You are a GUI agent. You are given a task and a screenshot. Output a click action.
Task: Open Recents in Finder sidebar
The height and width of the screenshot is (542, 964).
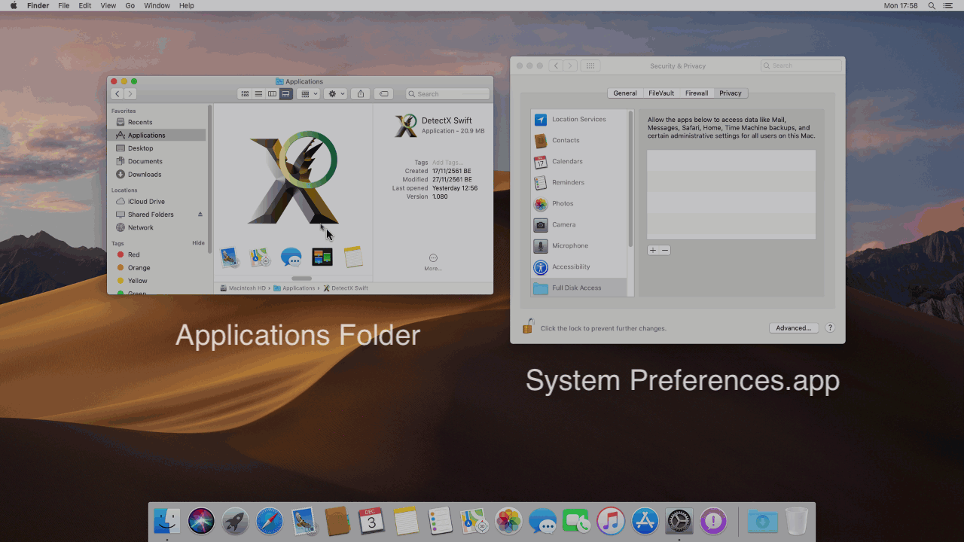[x=140, y=122]
